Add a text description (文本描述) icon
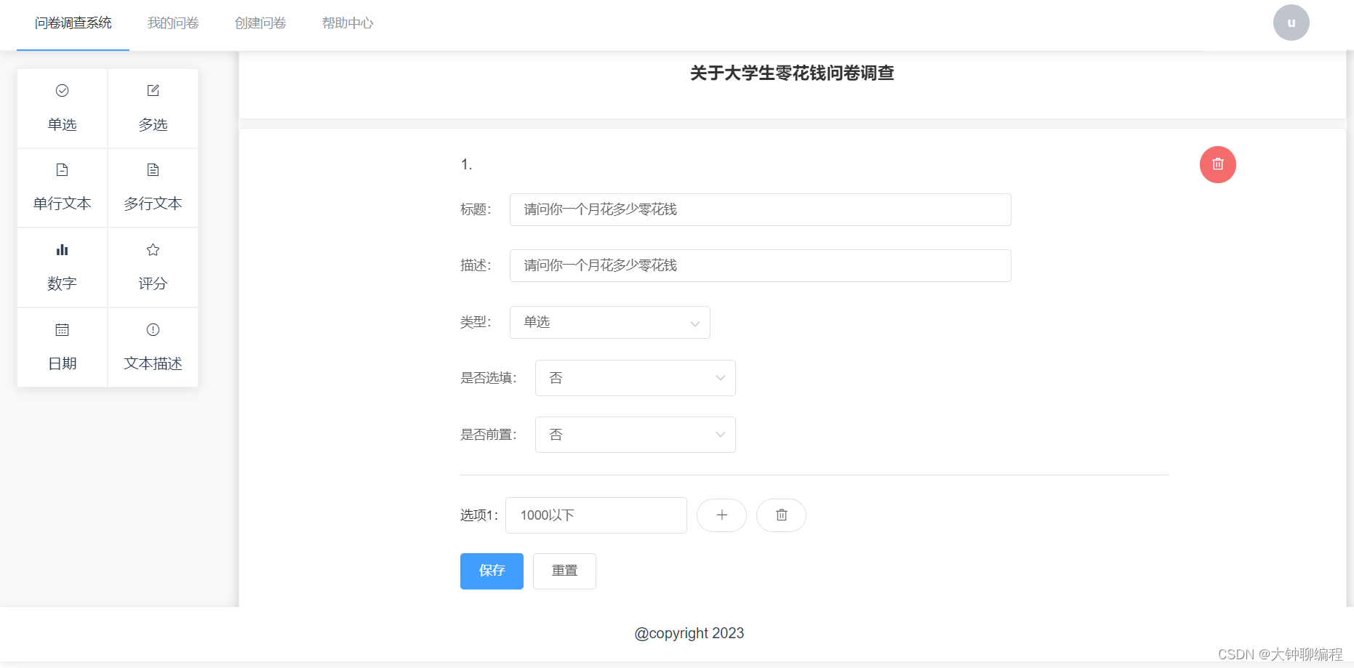The image size is (1354, 668). click(x=153, y=330)
